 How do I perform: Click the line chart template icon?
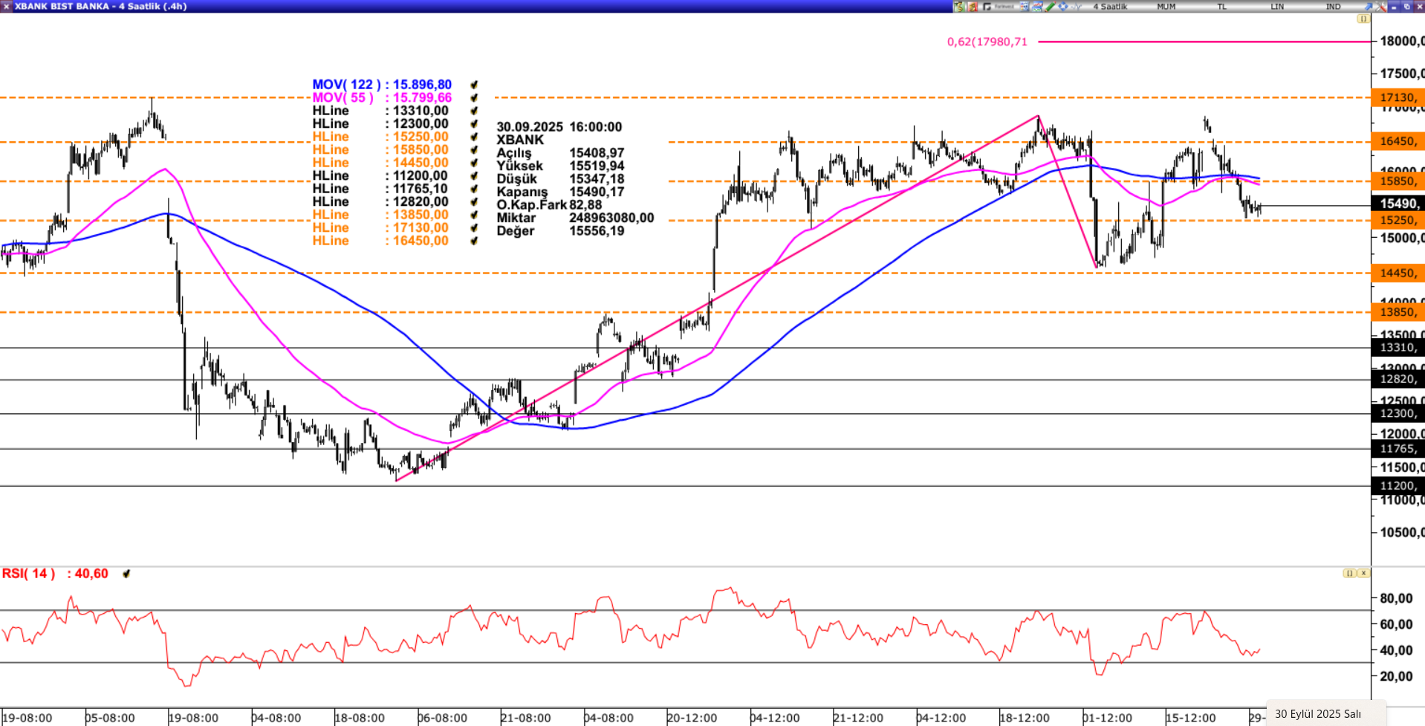(1037, 6)
